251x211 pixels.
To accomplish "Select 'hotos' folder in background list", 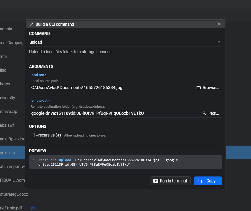I will point(5,84).
